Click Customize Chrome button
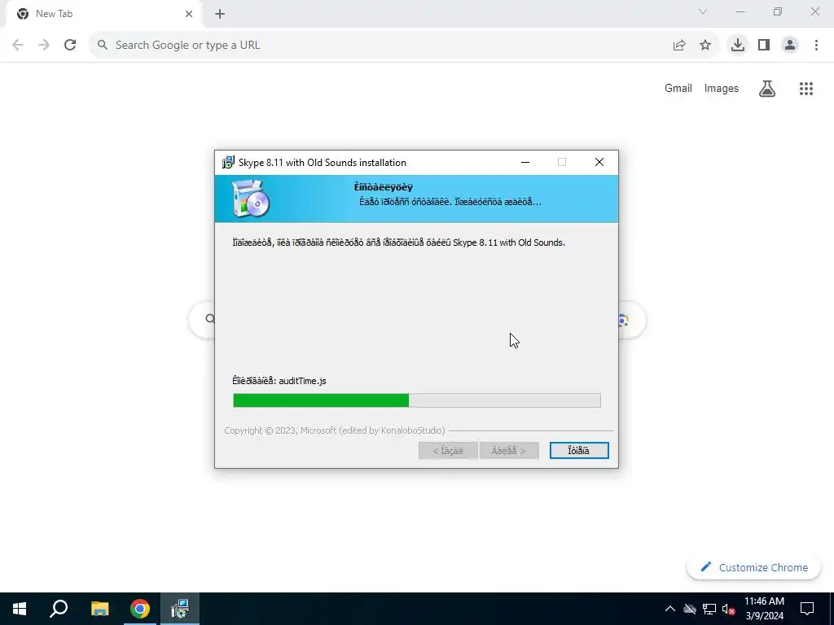 [x=753, y=567]
